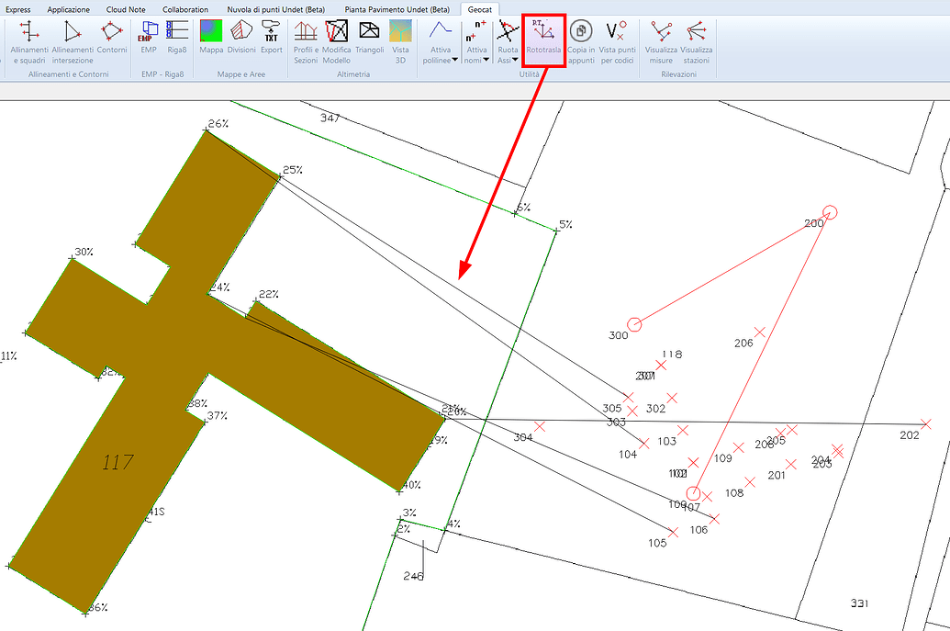Open Pianta Pavimento Undet tab

[x=397, y=10]
